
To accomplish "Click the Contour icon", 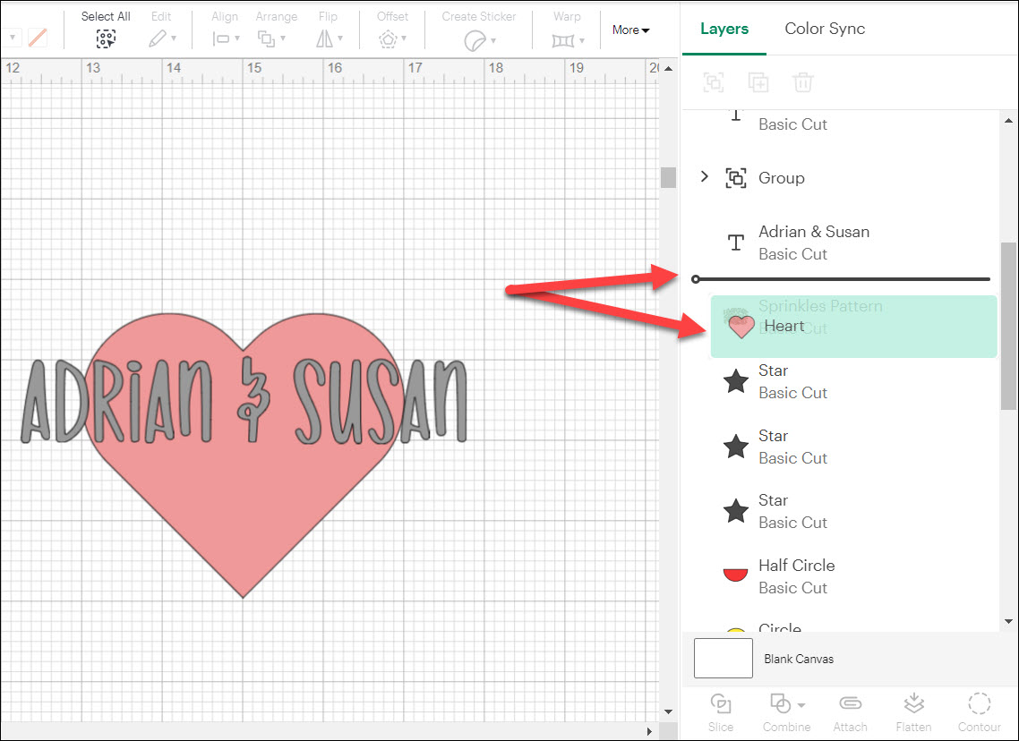I will (979, 703).
